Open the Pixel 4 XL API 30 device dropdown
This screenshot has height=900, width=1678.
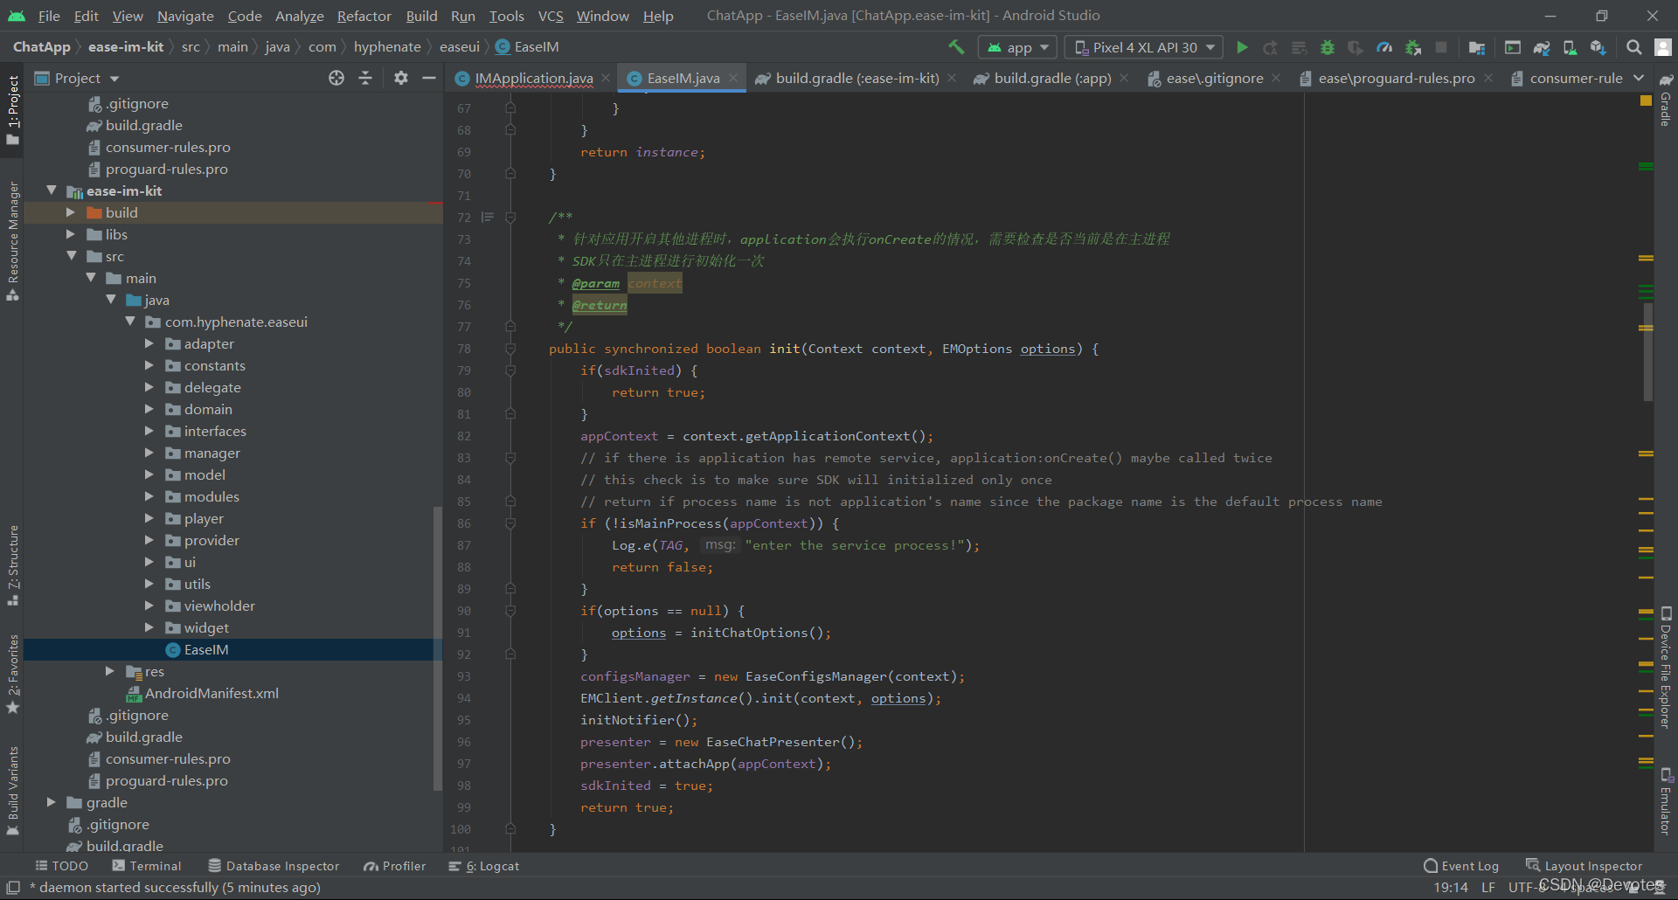(x=1145, y=47)
